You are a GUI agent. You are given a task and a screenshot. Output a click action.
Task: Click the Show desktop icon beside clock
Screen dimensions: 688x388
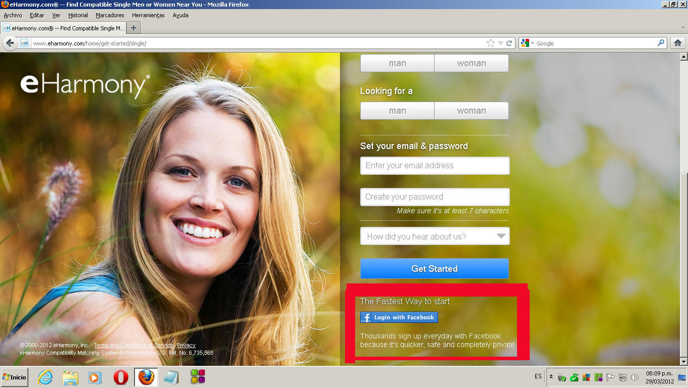682,377
